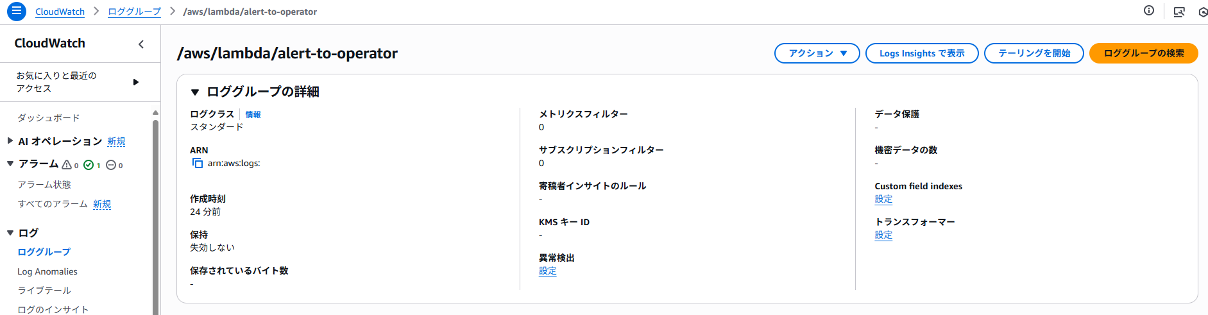Open 設定 link under 異常検出
The height and width of the screenshot is (315, 1208).
(547, 271)
